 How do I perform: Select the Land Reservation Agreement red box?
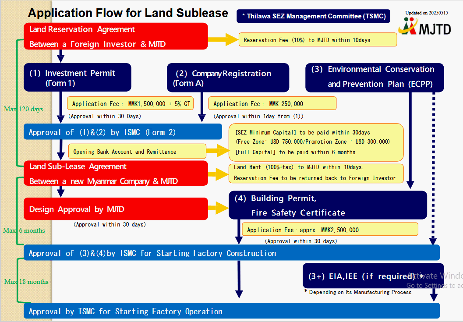click(116, 36)
